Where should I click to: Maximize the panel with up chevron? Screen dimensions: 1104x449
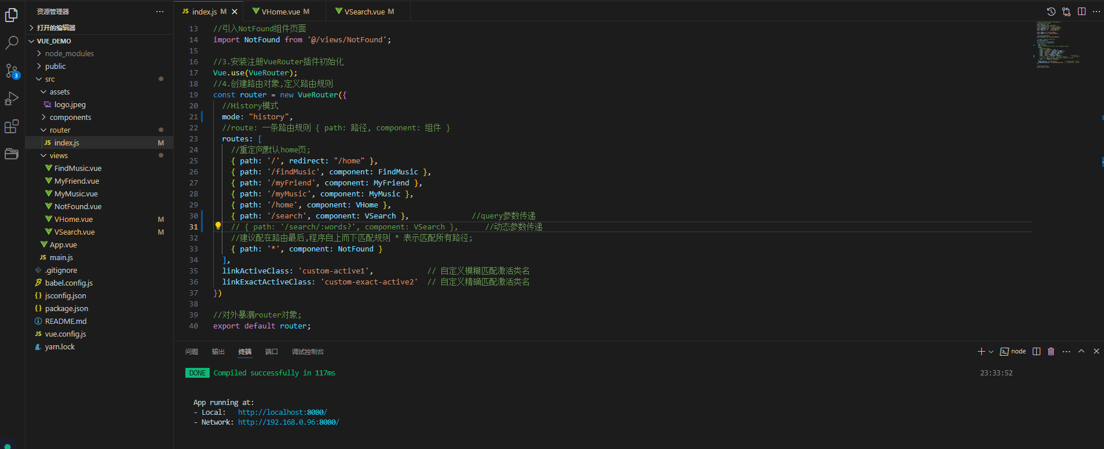[1081, 352]
